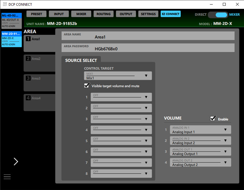Disable the VOLUME Enable checkbox
Image resolution: width=244 pixels, height=190 pixels.
click(x=213, y=119)
